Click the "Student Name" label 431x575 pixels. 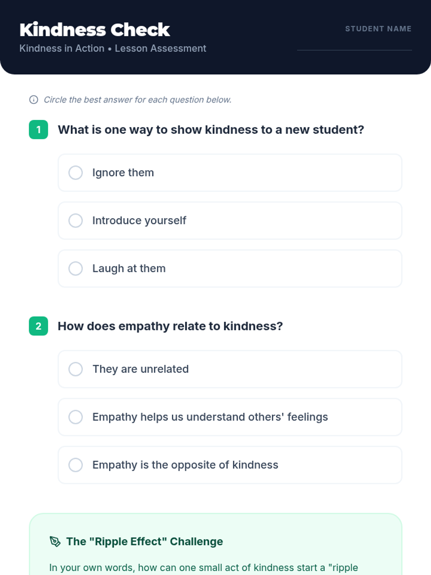tap(378, 29)
